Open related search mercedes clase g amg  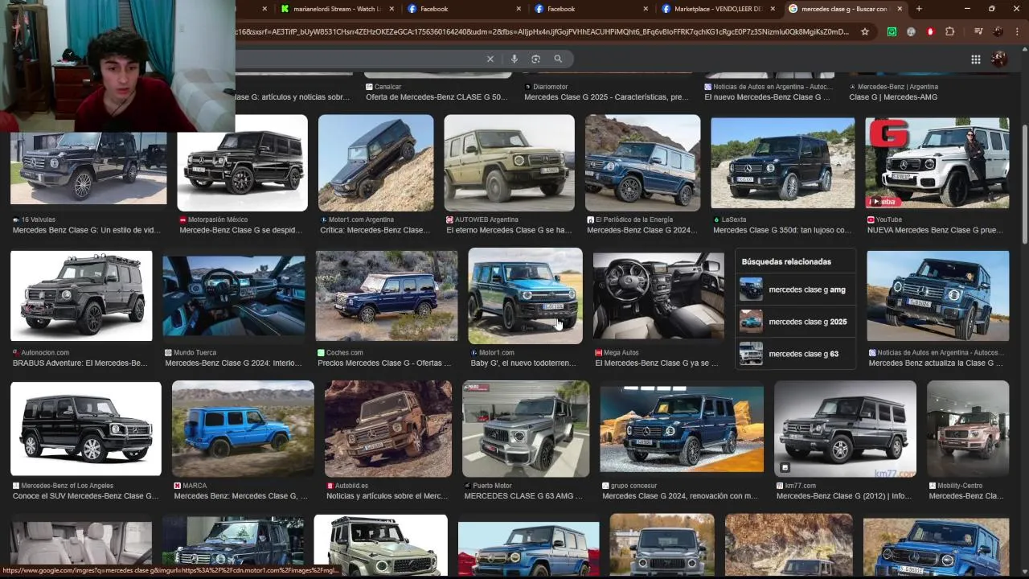(795, 289)
